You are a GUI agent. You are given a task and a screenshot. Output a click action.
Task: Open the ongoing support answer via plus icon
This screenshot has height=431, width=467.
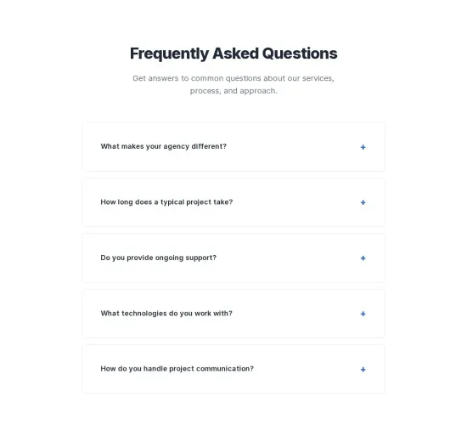coord(363,258)
